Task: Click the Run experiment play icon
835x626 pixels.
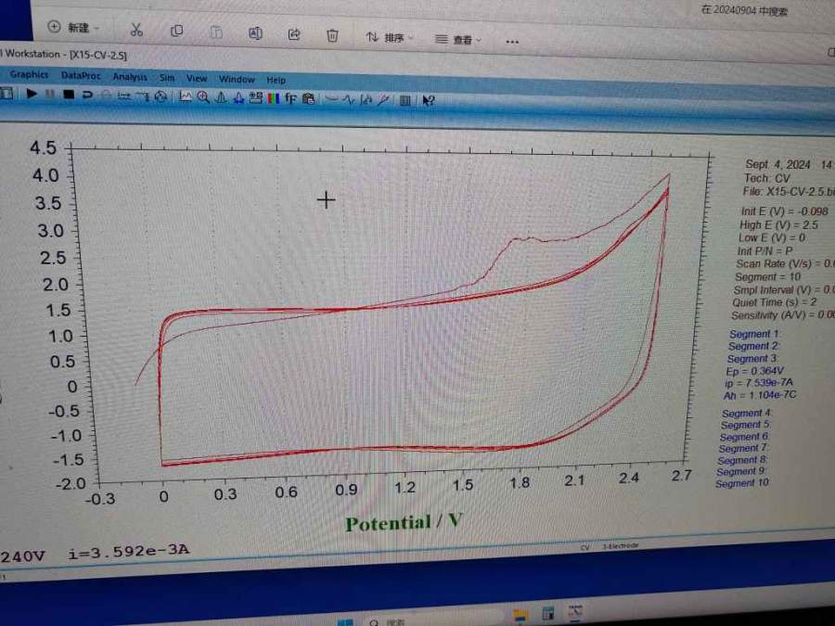Action: [x=32, y=95]
